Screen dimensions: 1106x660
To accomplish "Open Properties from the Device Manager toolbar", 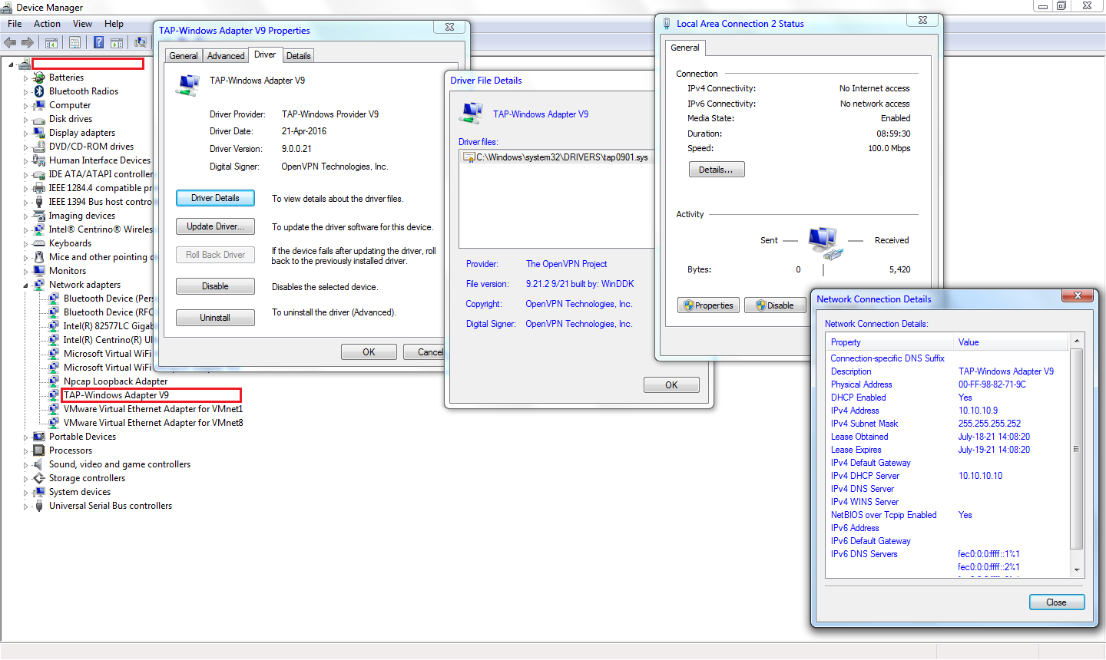I will pyautogui.click(x=75, y=43).
